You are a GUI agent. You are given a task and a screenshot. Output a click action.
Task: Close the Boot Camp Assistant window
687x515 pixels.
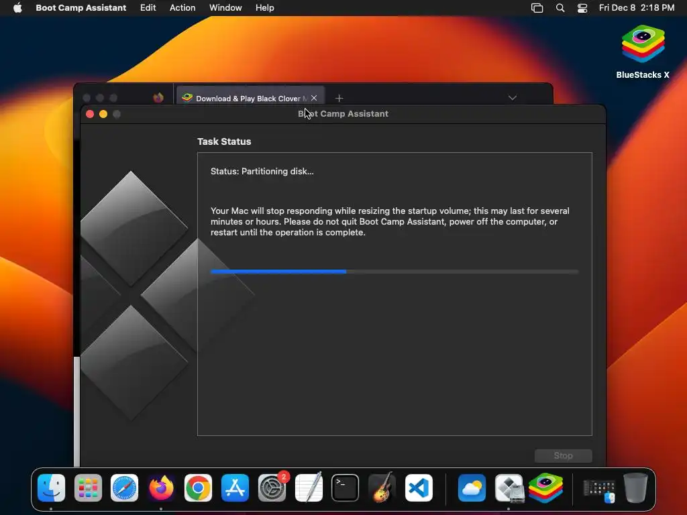90,114
